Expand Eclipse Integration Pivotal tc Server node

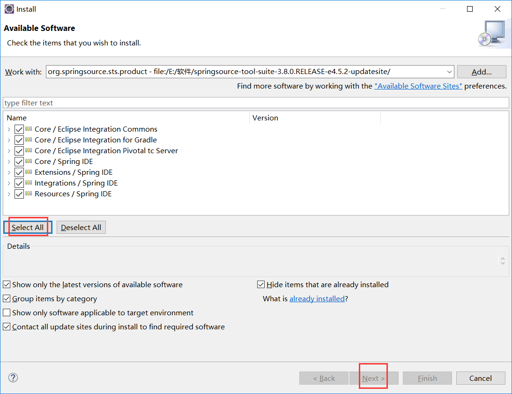click(x=9, y=151)
